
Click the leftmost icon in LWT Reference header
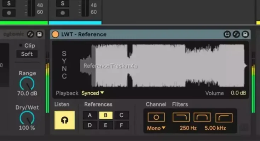click(227, 34)
